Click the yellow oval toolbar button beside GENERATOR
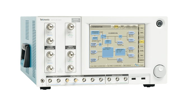The width and height of the screenshot is (189, 104). 116,27
